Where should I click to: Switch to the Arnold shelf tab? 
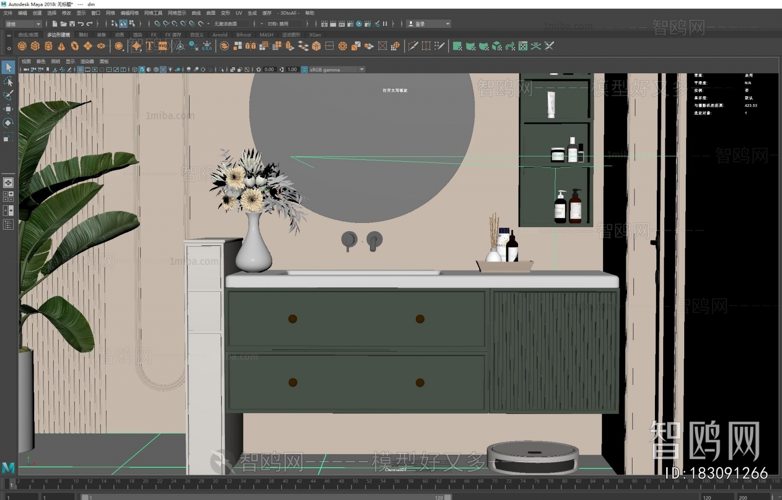click(x=220, y=35)
